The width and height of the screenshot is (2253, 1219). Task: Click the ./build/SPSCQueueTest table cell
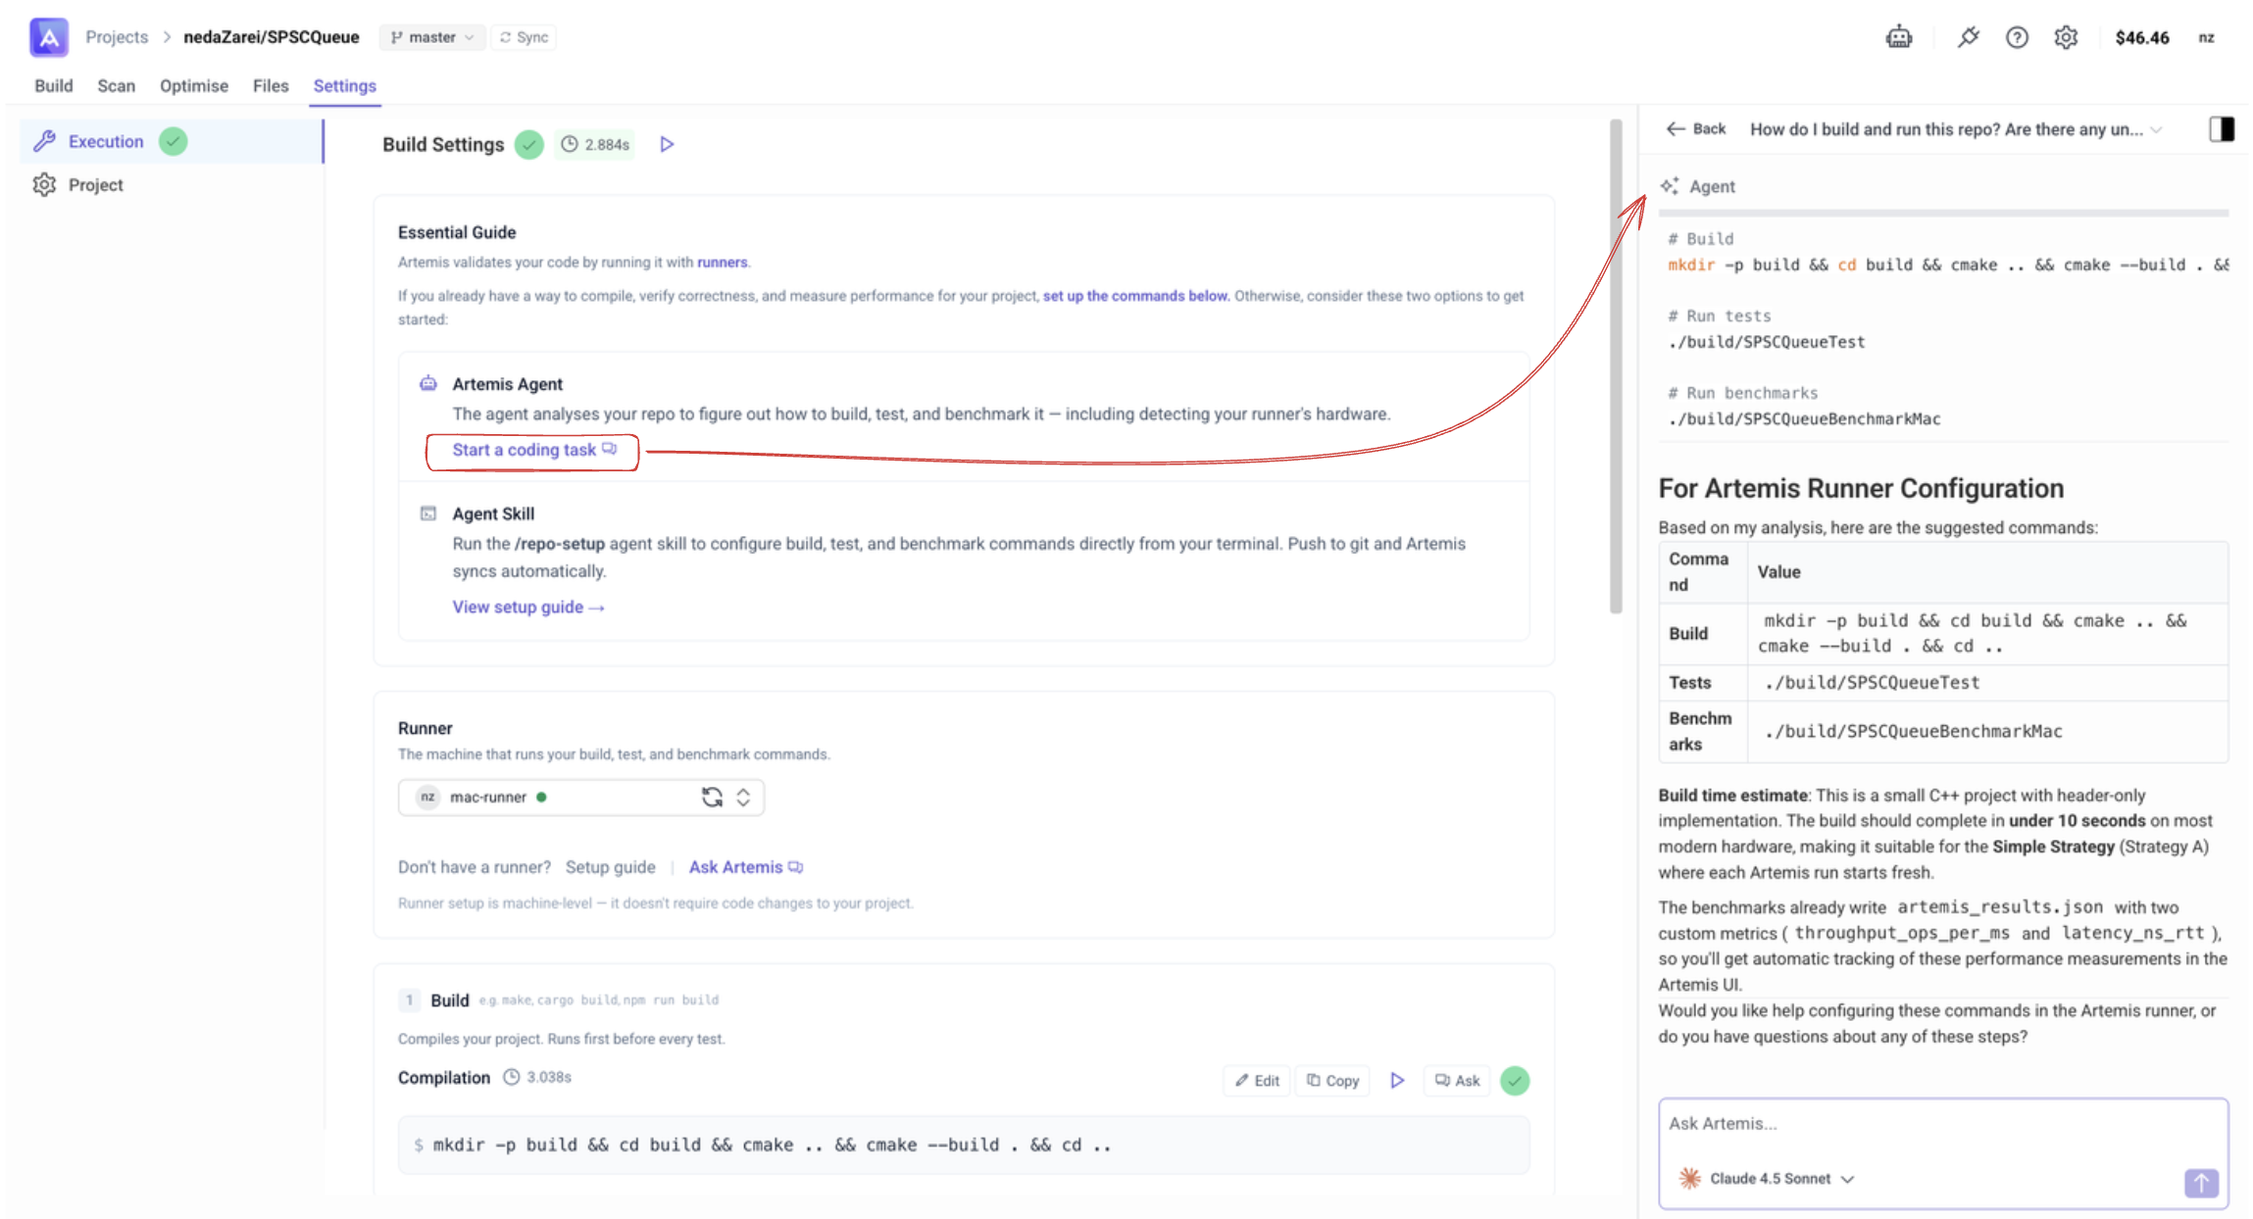tap(1986, 683)
